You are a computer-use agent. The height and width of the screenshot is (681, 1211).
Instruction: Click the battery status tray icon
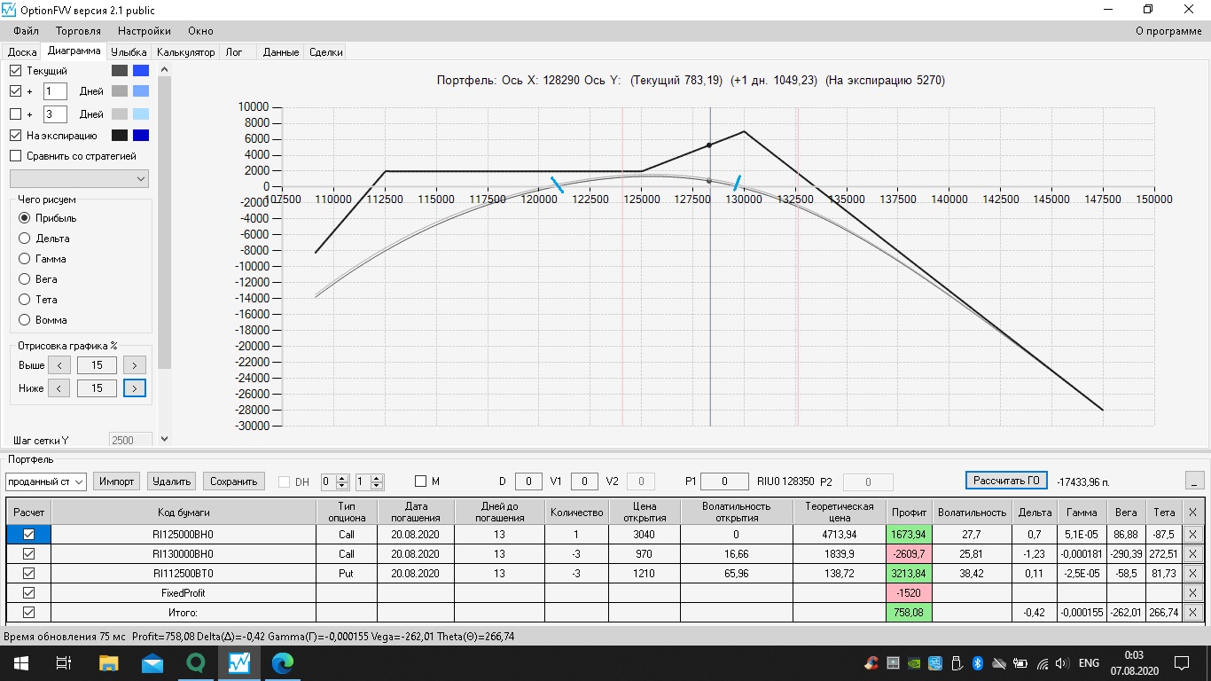click(x=1021, y=663)
